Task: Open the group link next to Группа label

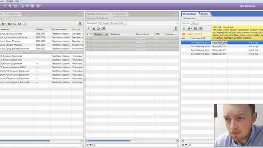Action: click(x=194, y=23)
